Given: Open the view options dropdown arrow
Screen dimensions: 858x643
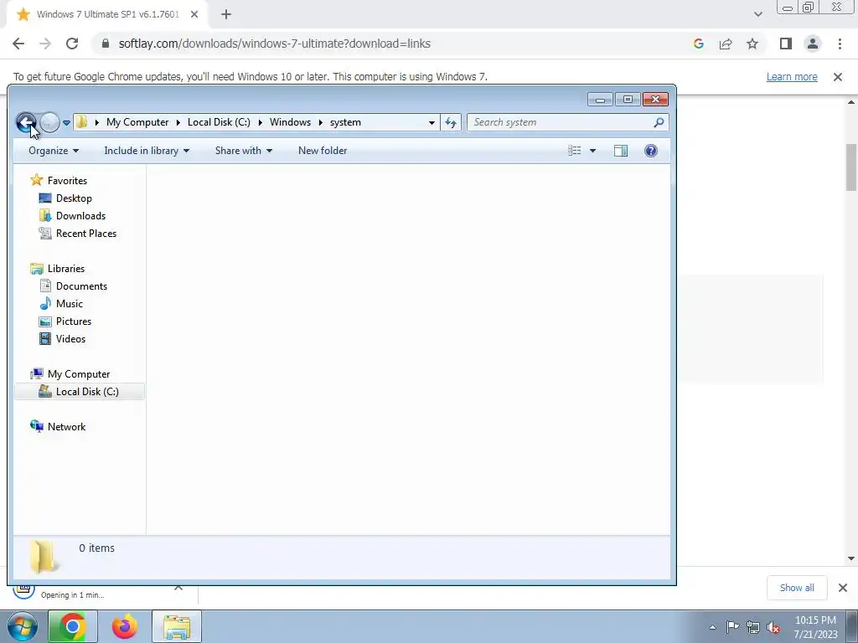Looking at the screenshot, I should pyautogui.click(x=592, y=151).
